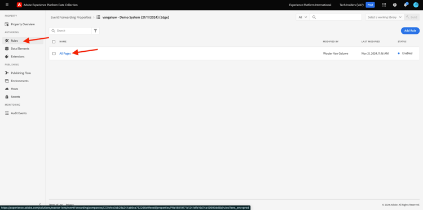The width and height of the screenshot is (423, 210).
Task: Click the Property Overview sidebar icon
Action: (x=7, y=24)
